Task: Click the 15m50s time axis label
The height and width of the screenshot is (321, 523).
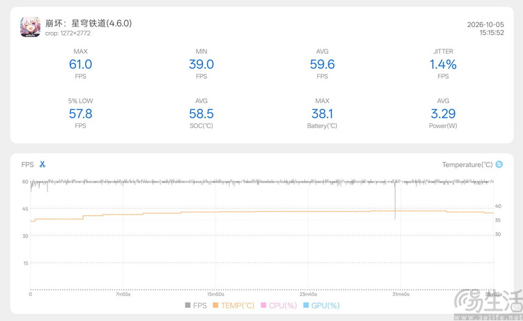Action: click(215, 295)
